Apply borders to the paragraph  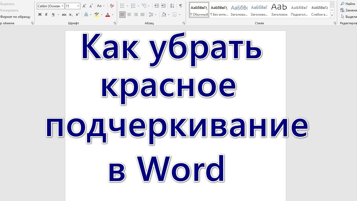[175, 15]
